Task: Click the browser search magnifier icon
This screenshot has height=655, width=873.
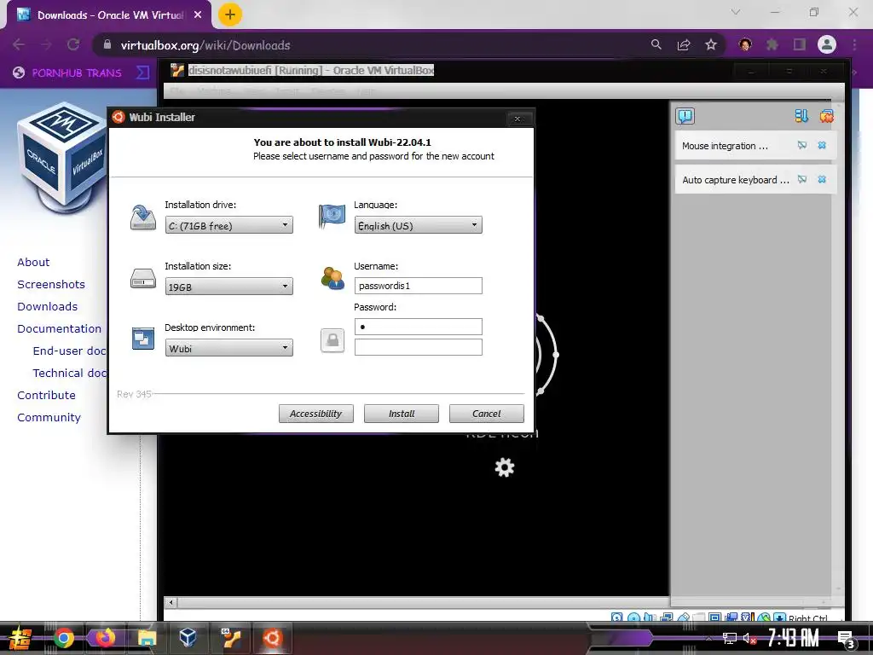Action: tap(656, 44)
